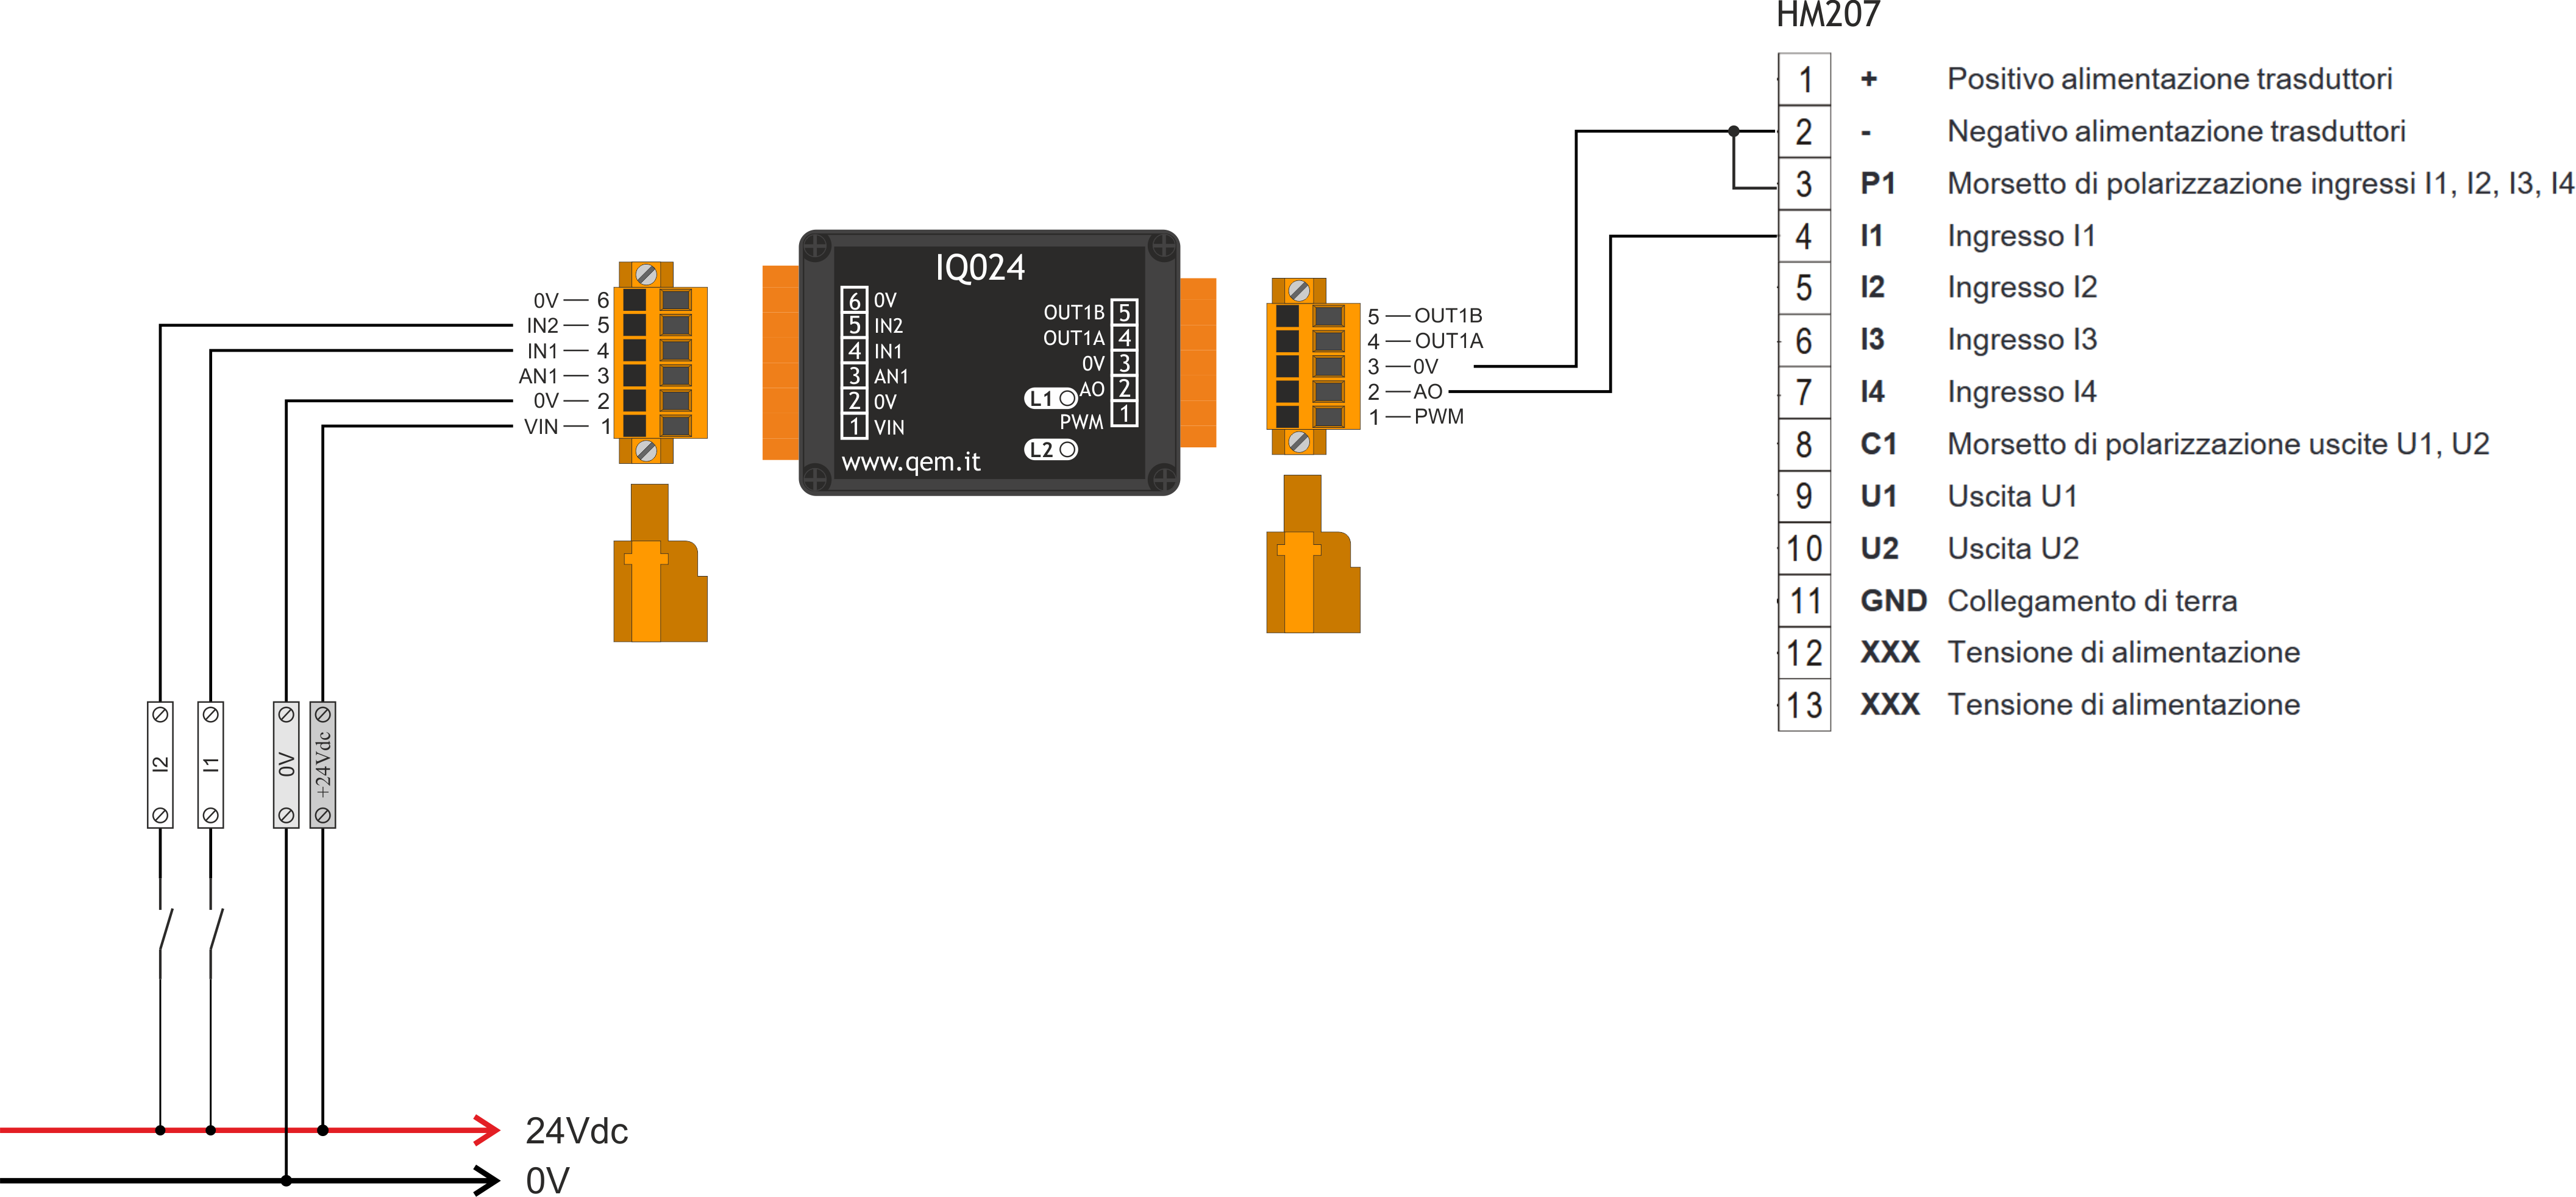Click the L2 LED indicator on IQ024
This screenshot has width=2576, height=1197.
point(1066,449)
